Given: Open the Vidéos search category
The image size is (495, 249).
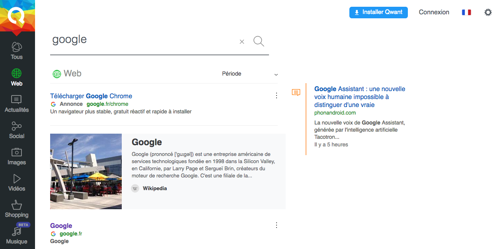Looking at the screenshot, I should click(x=17, y=183).
